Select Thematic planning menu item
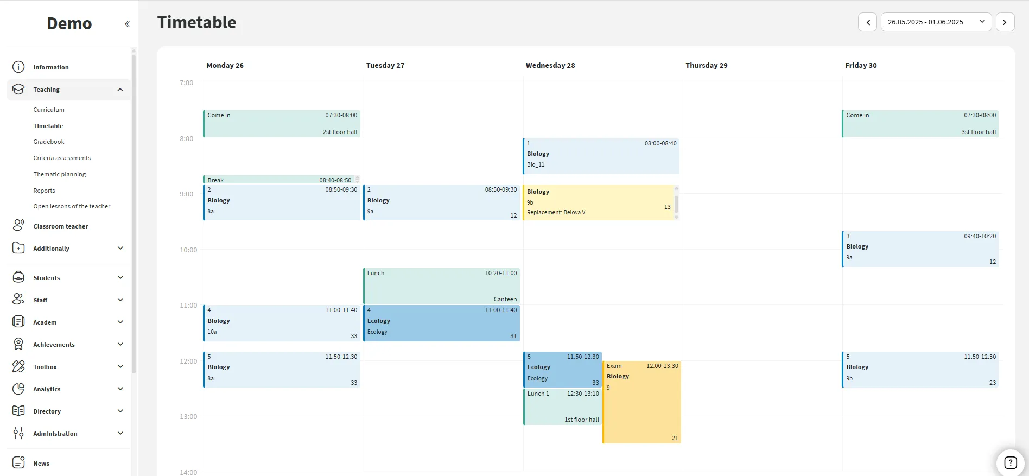Viewport: 1029px width, 476px height. point(60,174)
